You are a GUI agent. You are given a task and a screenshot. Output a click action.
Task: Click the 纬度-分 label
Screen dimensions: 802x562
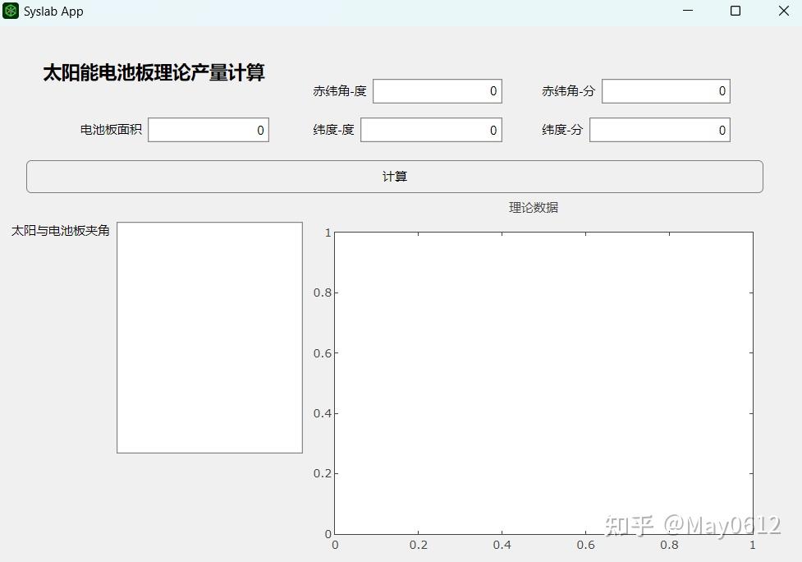pos(562,130)
